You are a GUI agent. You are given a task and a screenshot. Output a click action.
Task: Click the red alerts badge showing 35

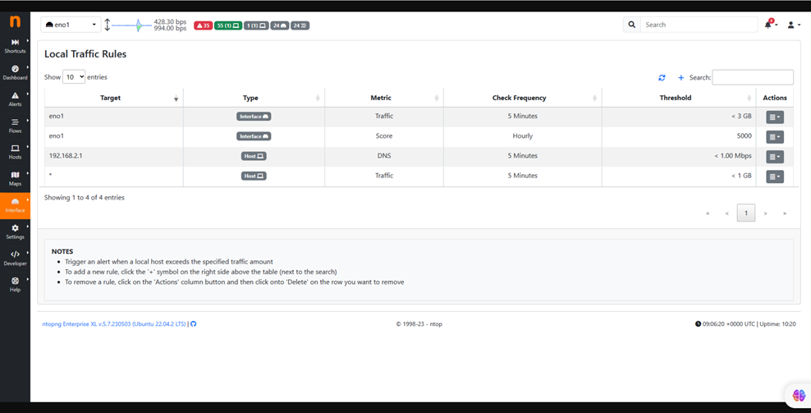pyautogui.click(x=203, y=25)
